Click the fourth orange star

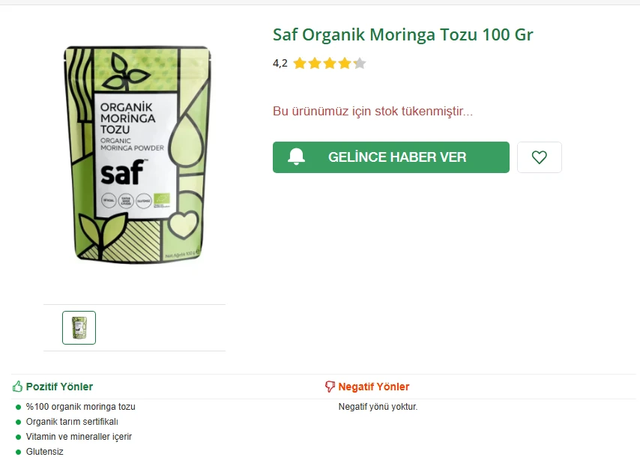tap(345, 63)
